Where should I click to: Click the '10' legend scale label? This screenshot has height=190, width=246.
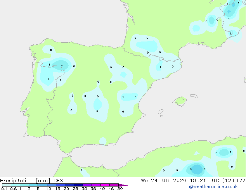tap(49, 188)
